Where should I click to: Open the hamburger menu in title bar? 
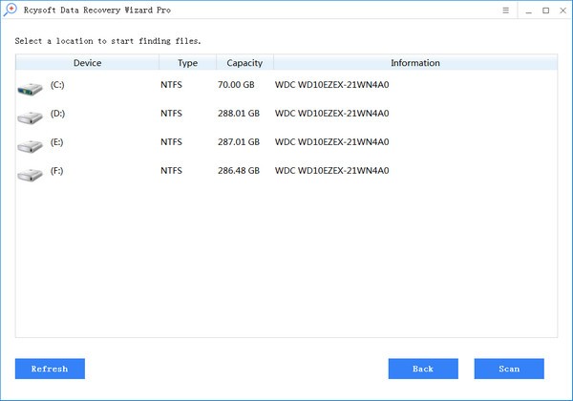(505, 11)
